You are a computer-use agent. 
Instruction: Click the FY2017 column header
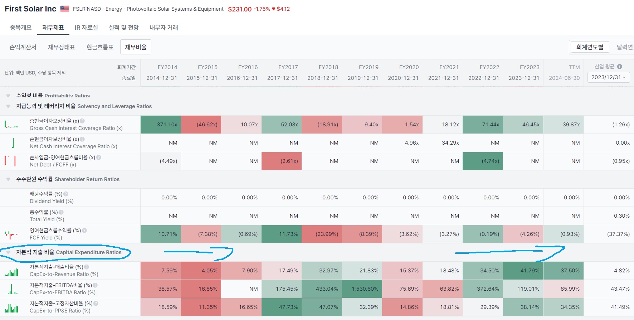[x=288, y=67]
